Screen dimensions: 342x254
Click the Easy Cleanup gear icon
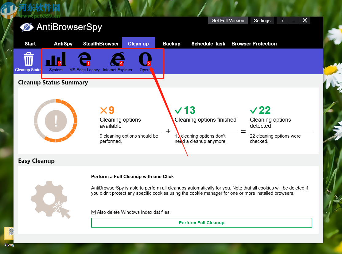pyautogui.click(x=49, y=199)
